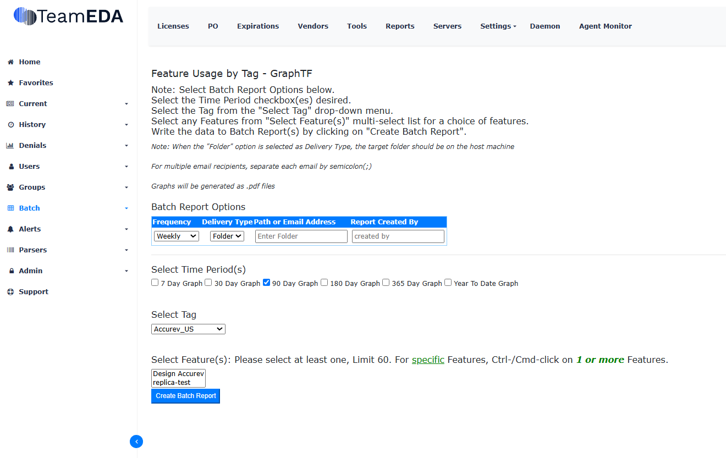Expand the History sidebar submenu arrow
Screen dimensions: 726x458
click(127, 125)
